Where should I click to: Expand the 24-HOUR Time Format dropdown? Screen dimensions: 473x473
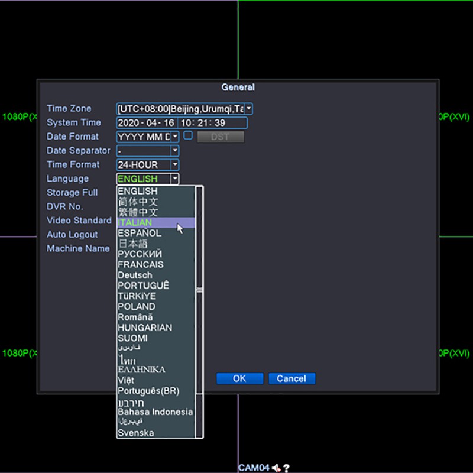(175, 165)
